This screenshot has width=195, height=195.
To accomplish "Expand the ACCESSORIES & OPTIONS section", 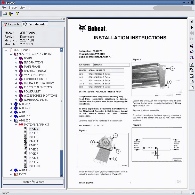I will [x=16, y=96].
